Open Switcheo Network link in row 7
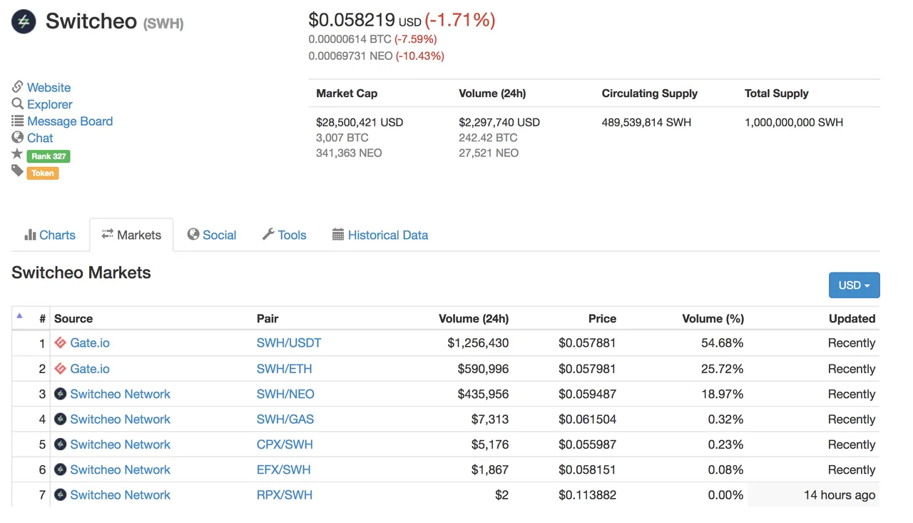Image resolution: width=913 pixels, height=523 pixels. 120,495
